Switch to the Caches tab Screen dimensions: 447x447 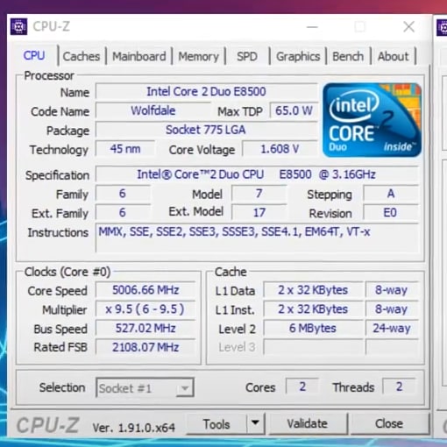point(82,56)
